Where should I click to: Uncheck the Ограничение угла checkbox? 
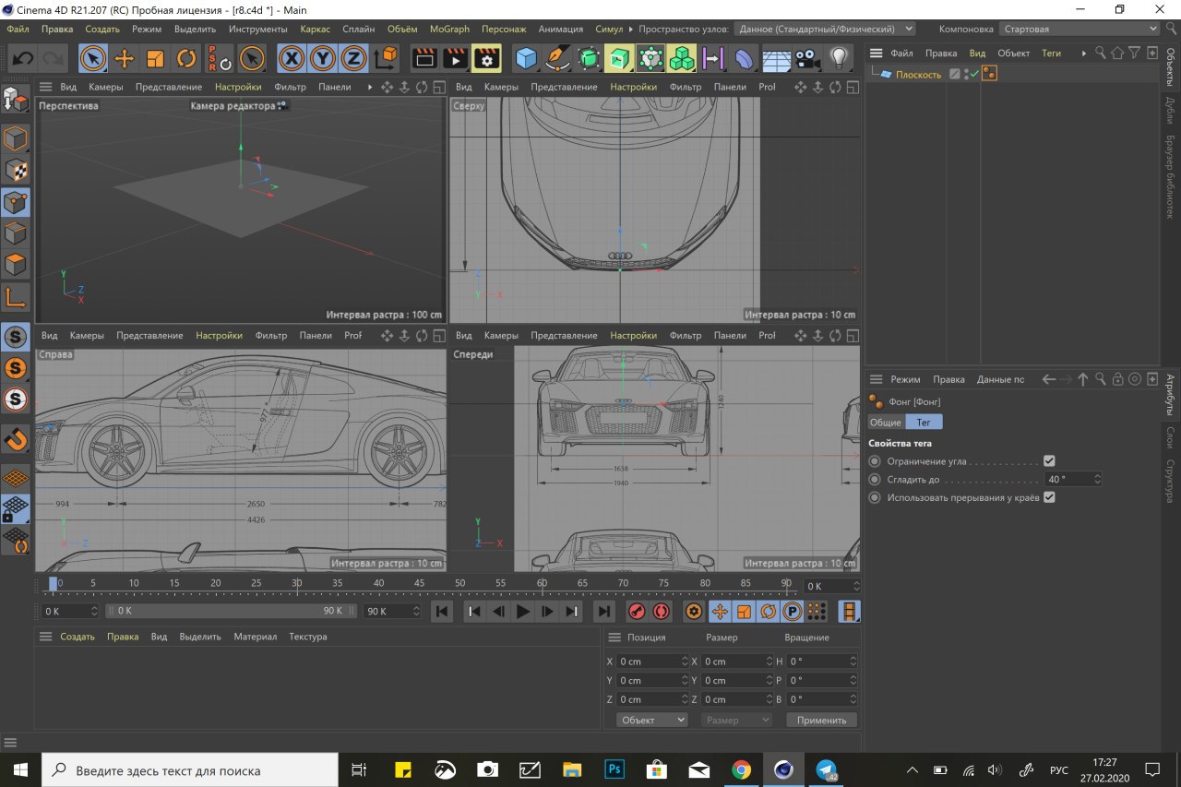click(x=1049, y=461)
